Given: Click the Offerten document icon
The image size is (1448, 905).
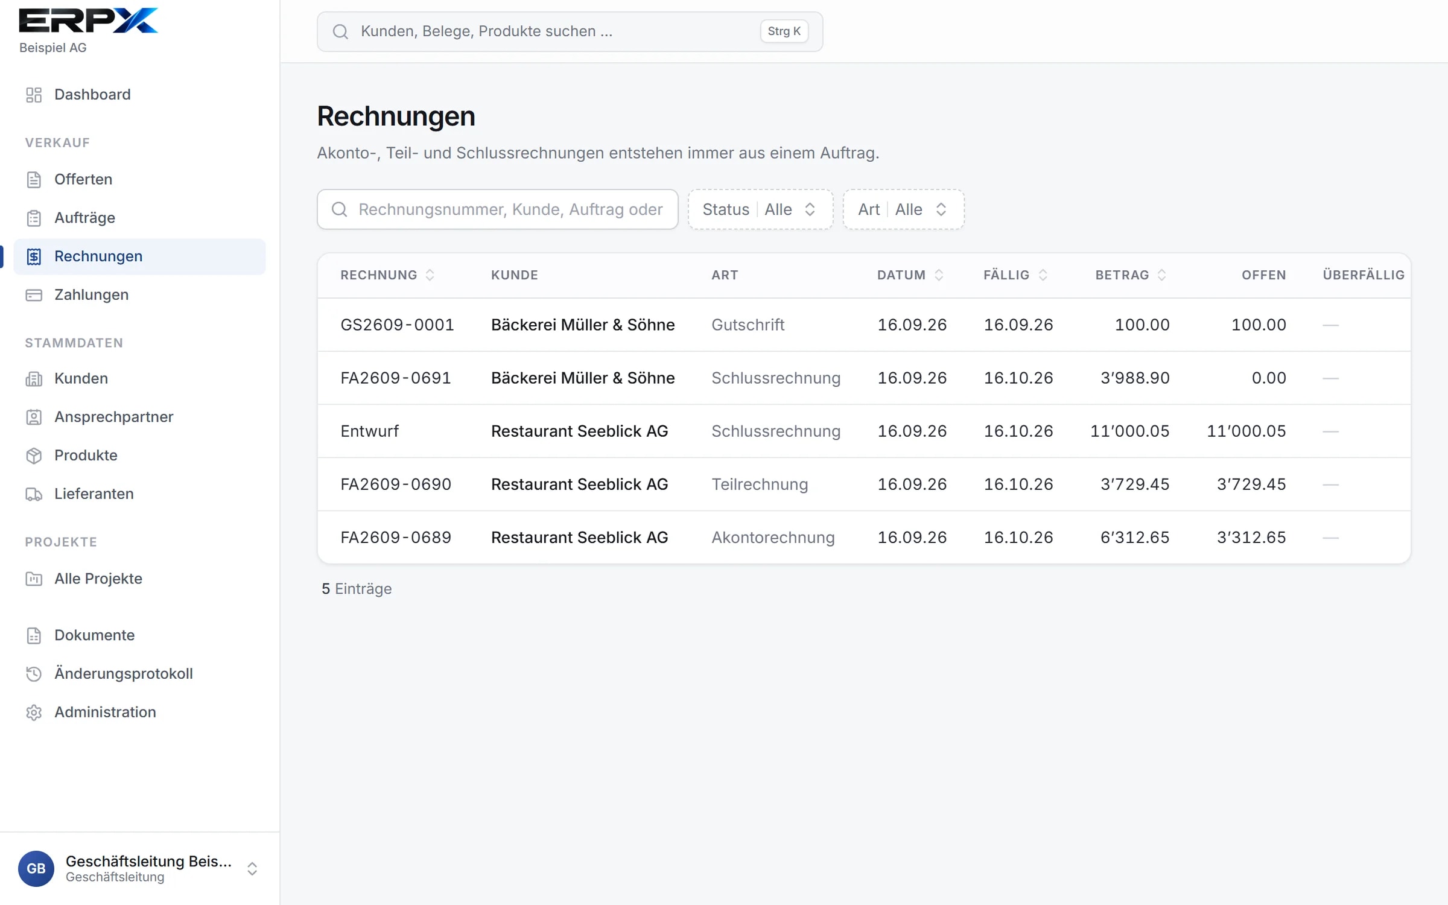Looking at the screenshot, I should tap(34, 180).
